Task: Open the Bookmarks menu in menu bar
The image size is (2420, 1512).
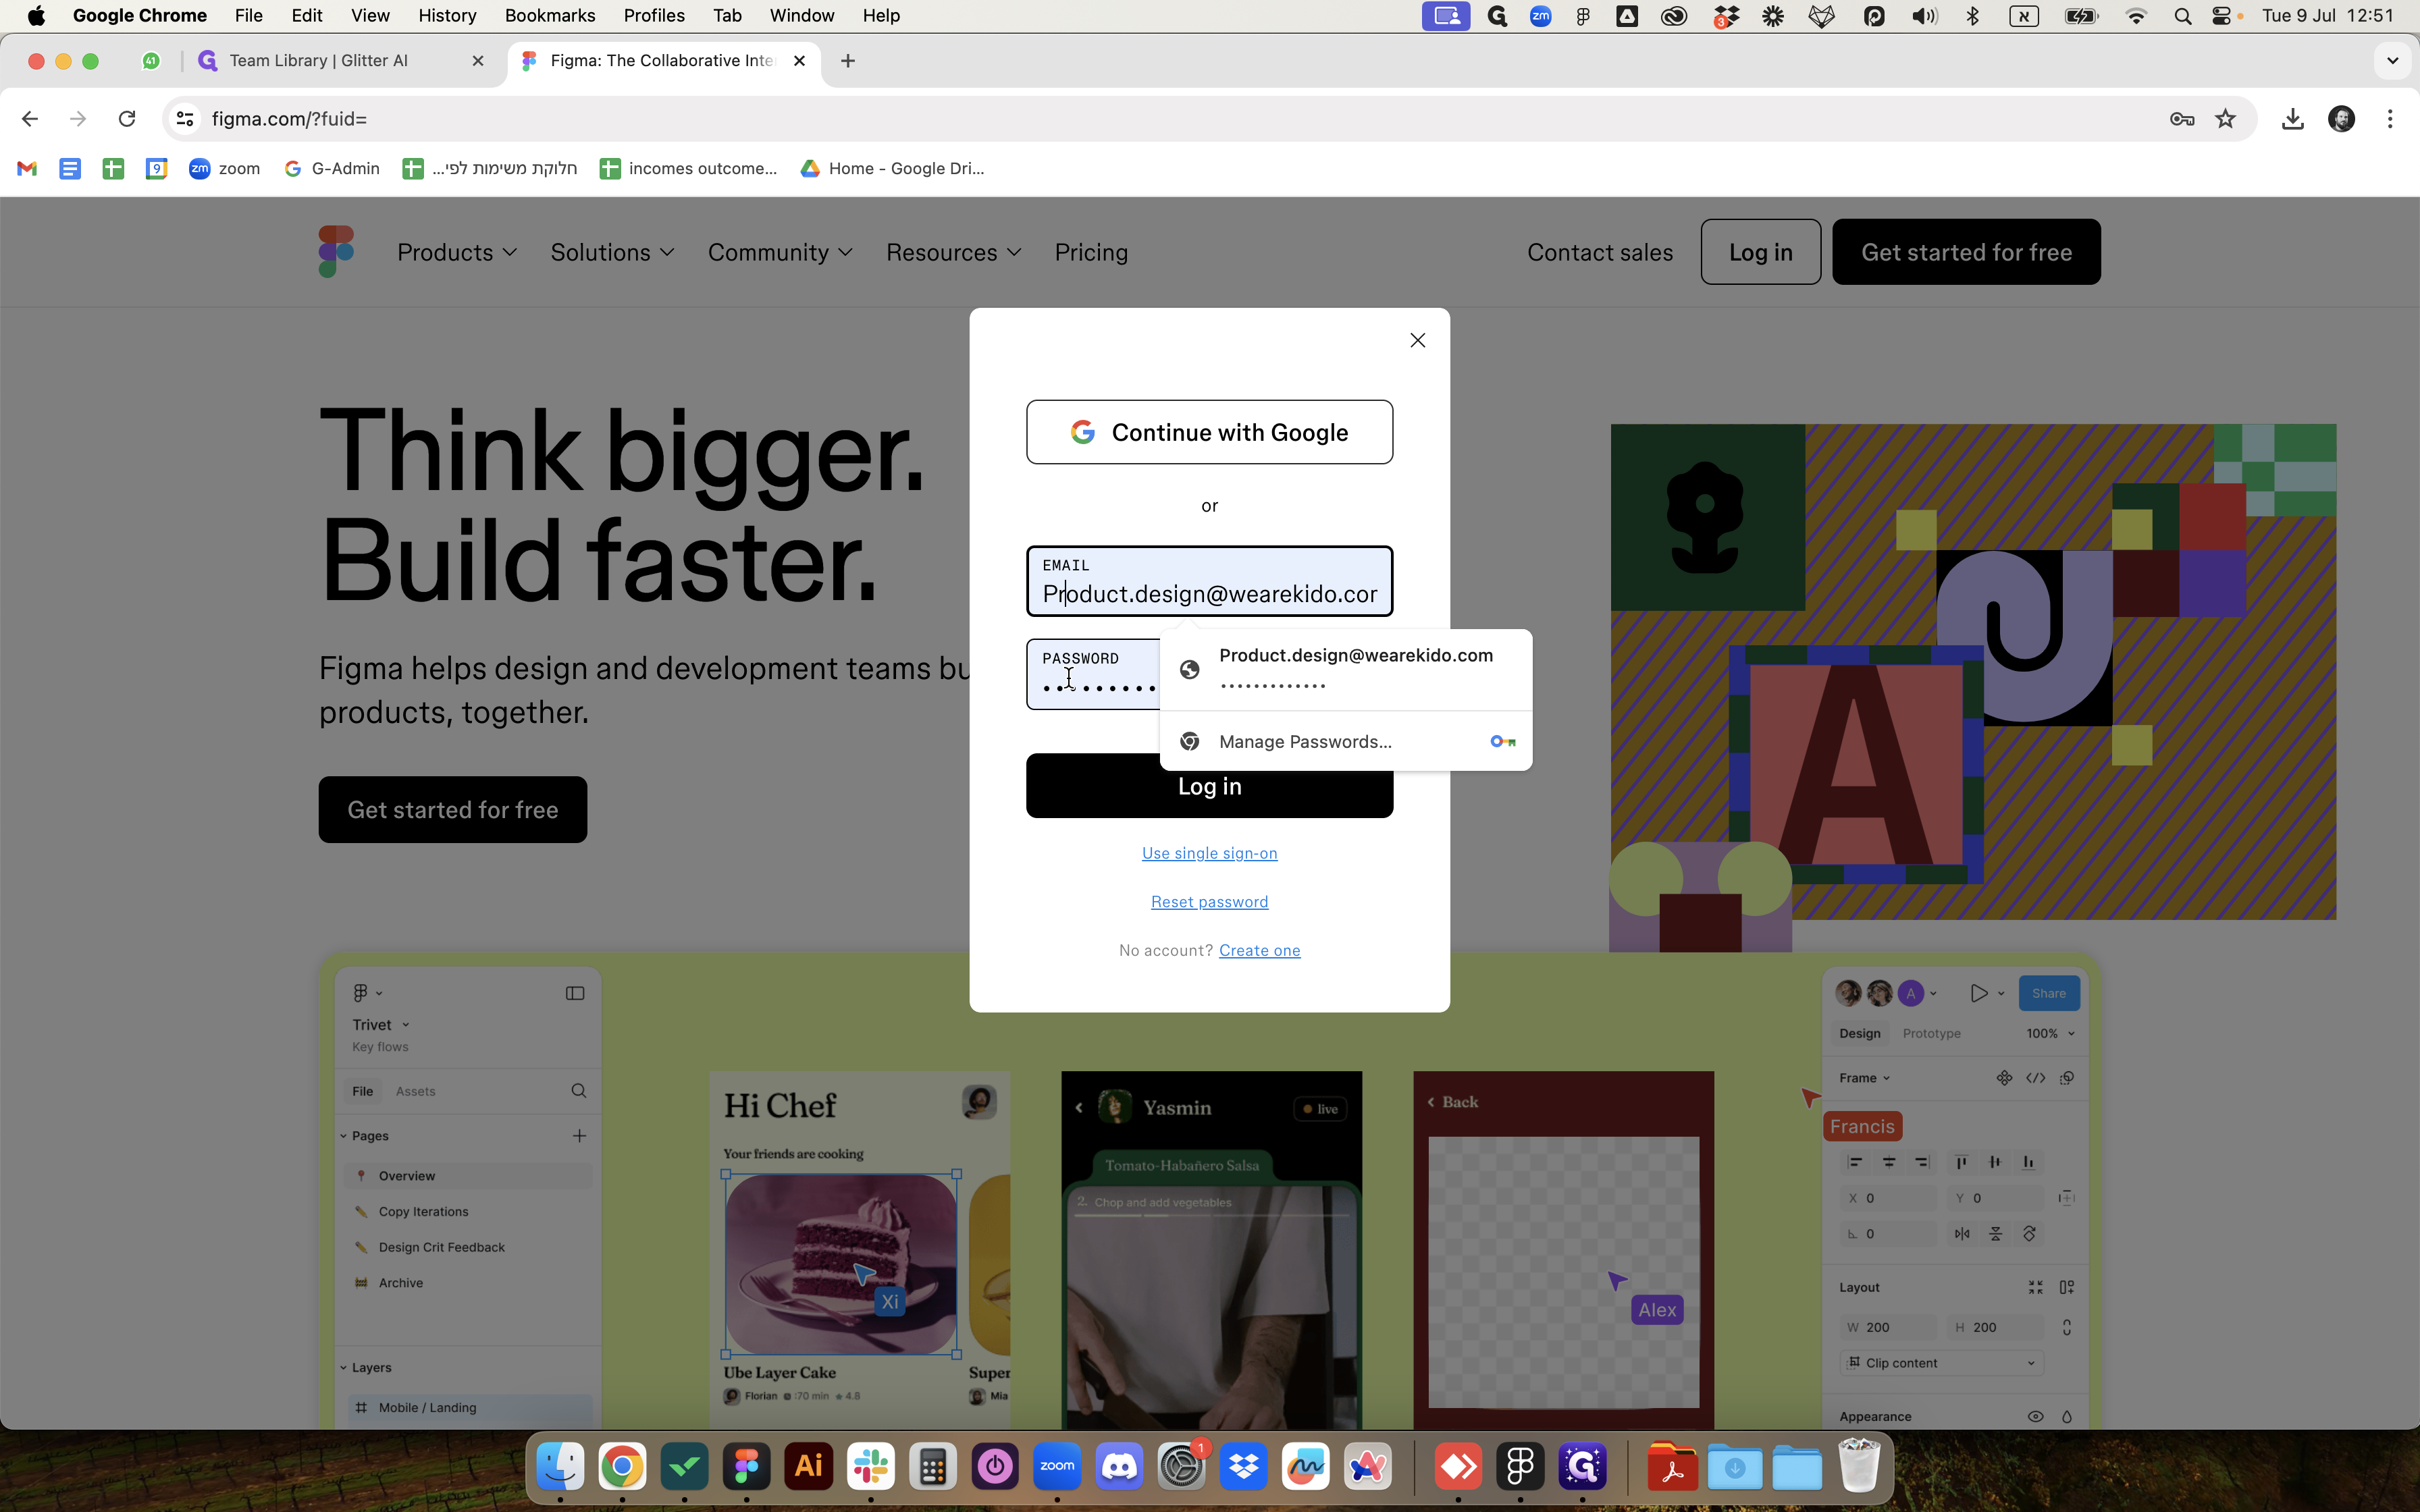Action: (550, 15)
